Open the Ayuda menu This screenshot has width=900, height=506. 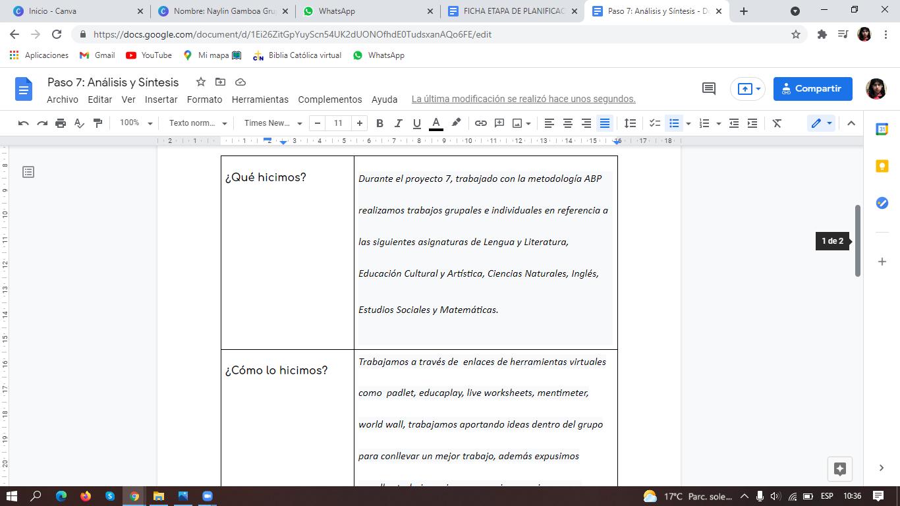tap(385, 99)
